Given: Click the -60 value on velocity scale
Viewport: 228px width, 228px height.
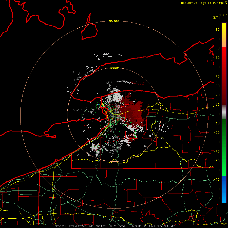Looking at the screenshot, I should [217, 170].
